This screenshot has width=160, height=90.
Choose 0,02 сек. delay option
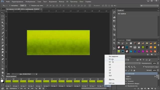click(115, 83)
